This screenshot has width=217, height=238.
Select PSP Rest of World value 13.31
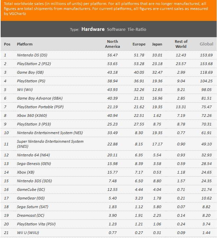[181, 107]
